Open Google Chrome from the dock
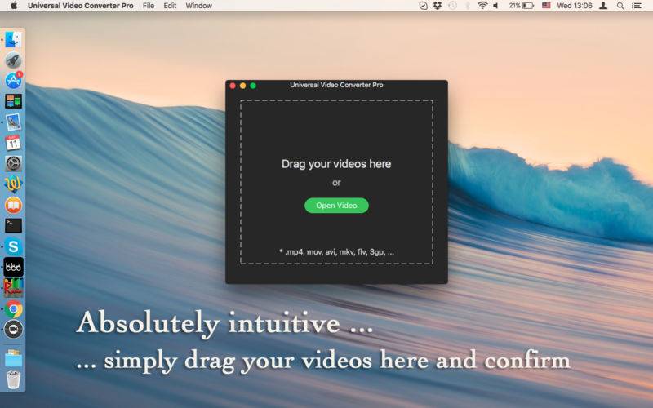The height and width of the screenshot is (408, 653). point(13,309)
